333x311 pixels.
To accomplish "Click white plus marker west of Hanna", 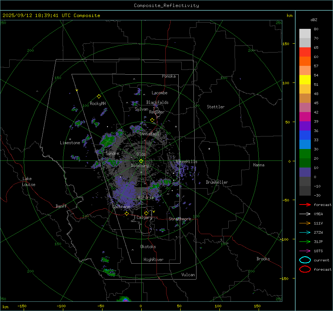I will point(209,149).
